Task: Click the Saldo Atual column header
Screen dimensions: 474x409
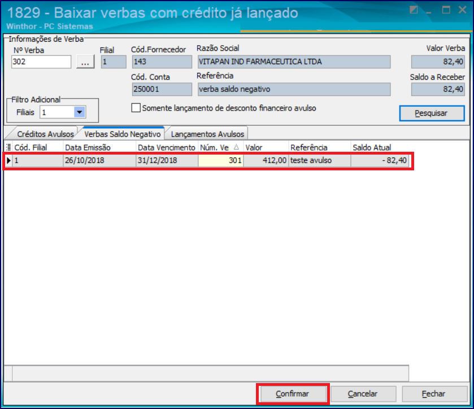Action: click(380, 147)
